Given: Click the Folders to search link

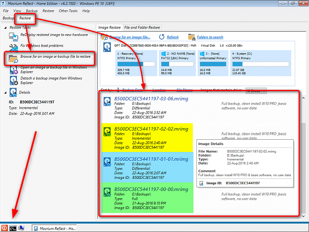Looking at the screenshot, I should (210, 37).
